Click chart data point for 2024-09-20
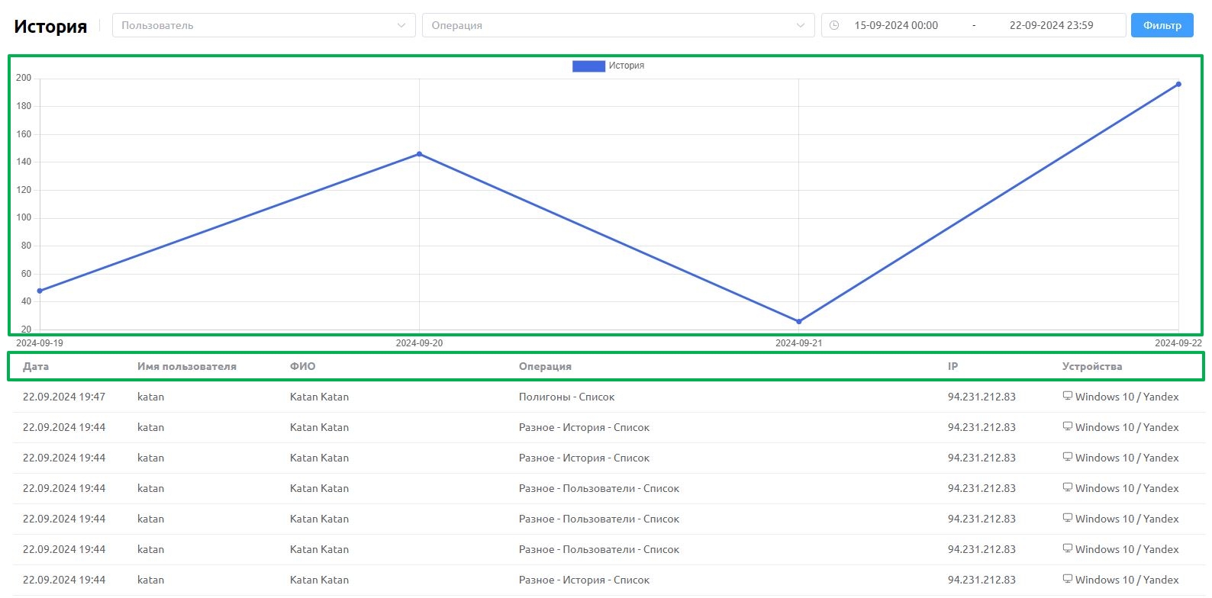Image resolution: width=1212 pixels, height=598 pixels. click(x=419, y=154)
